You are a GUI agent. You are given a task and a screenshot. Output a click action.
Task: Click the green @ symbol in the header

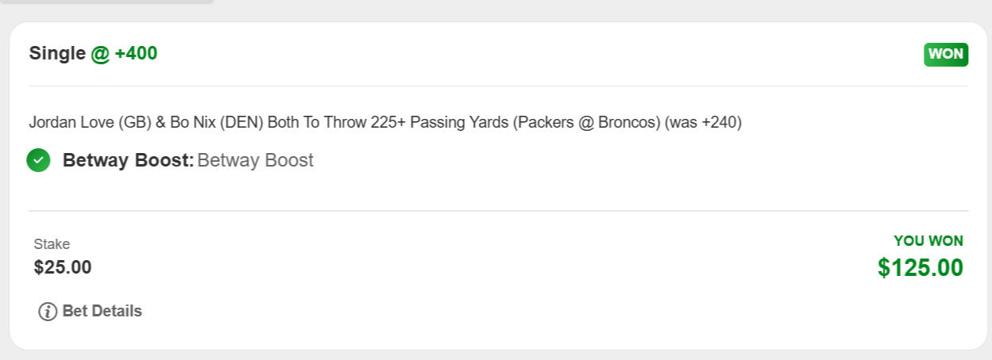[x=100, y=54]
